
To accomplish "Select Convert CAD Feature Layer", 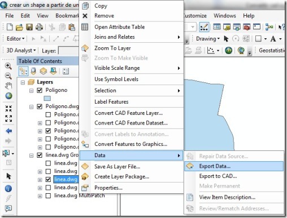I will coord(131,113).
